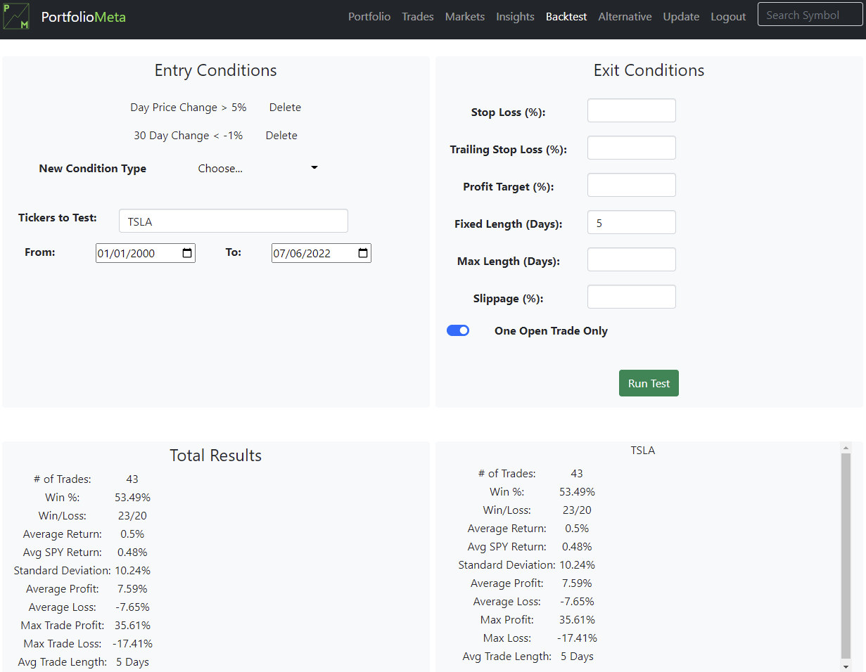Select the Backtest nav item
Screen dimensions: 866x672
pyautogui.click(x=566, y=16)
